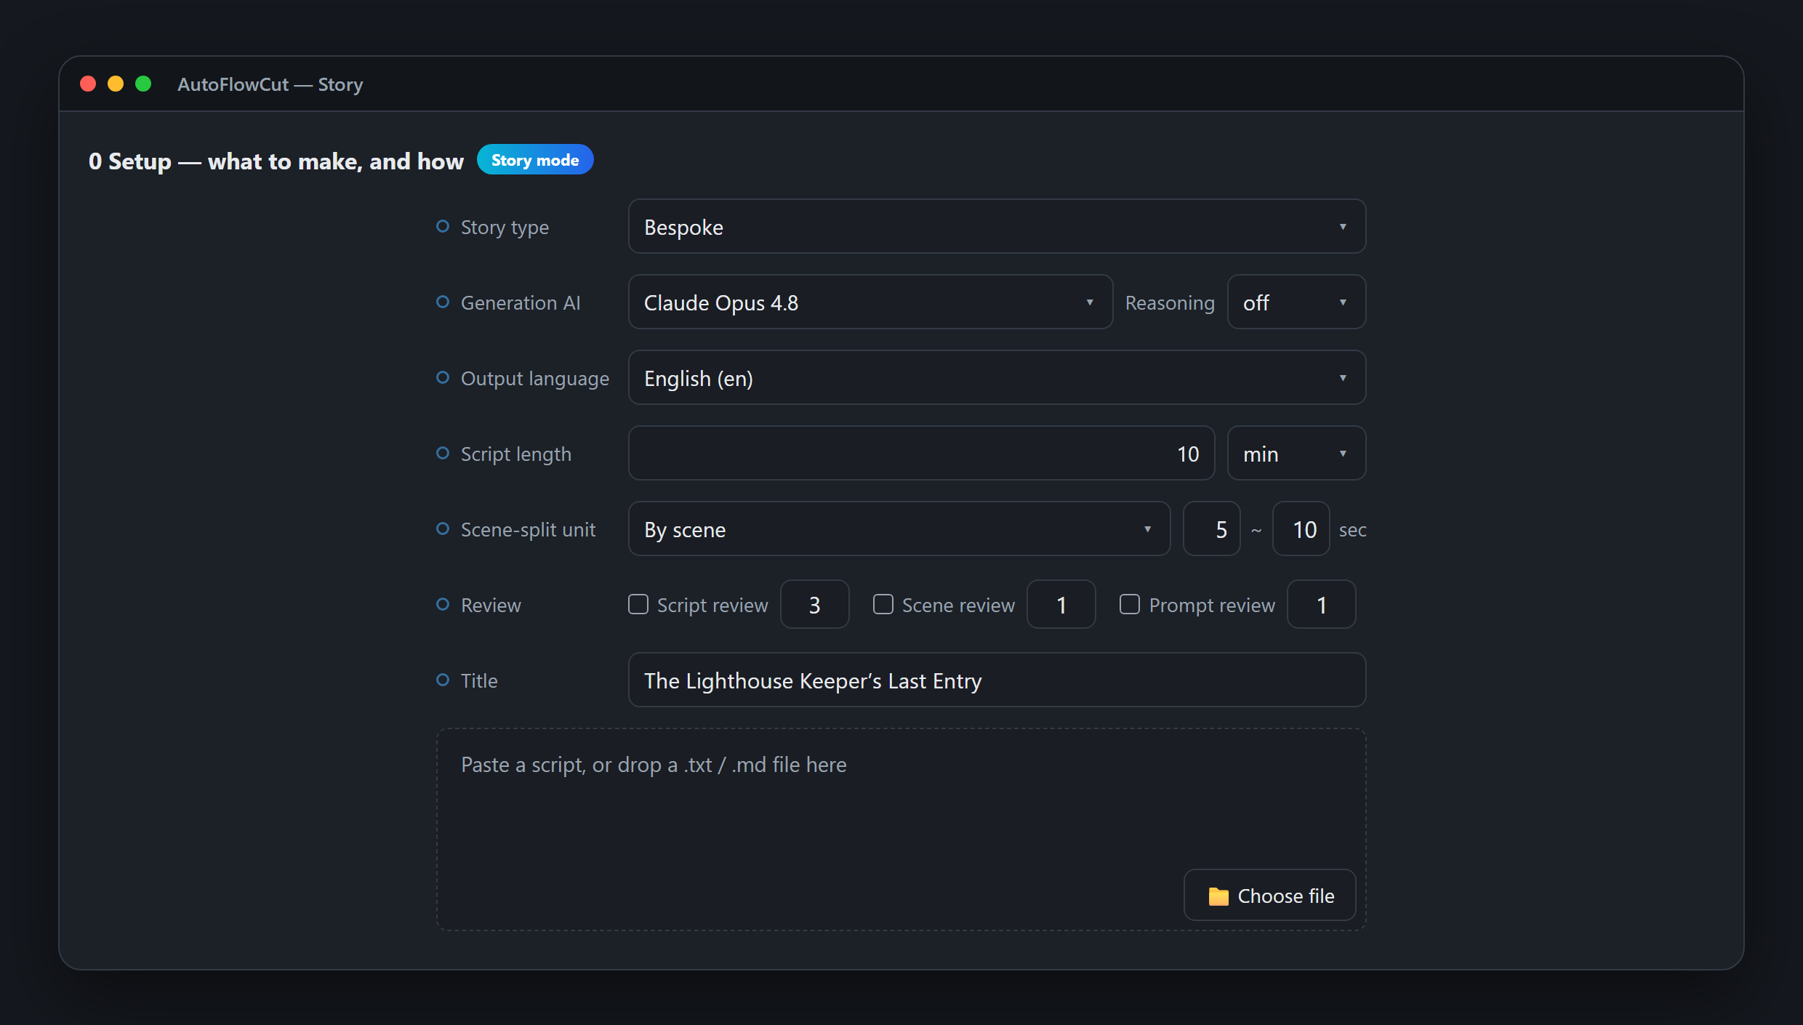Open the Scene-split unit dropdown By scene
Viewport: 1803px width, 1025px height.
[899, 529]
